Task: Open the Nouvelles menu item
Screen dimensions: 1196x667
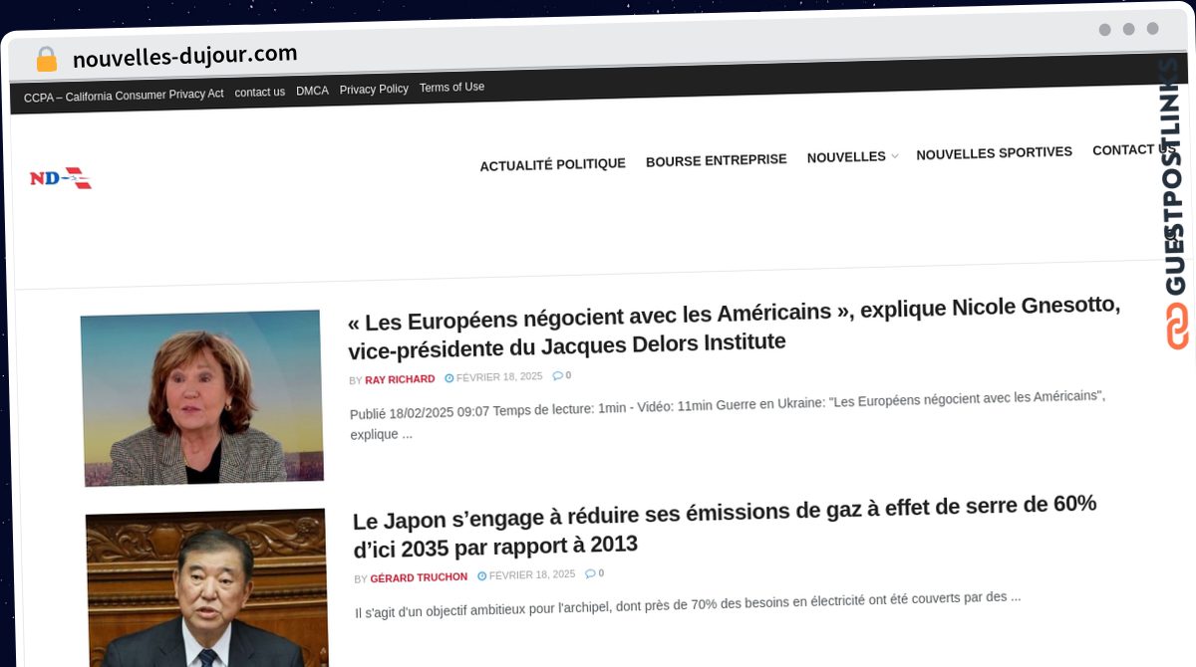Action: (x=846, y=157)
